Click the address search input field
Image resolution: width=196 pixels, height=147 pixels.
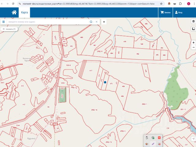(x=47, y=22)
